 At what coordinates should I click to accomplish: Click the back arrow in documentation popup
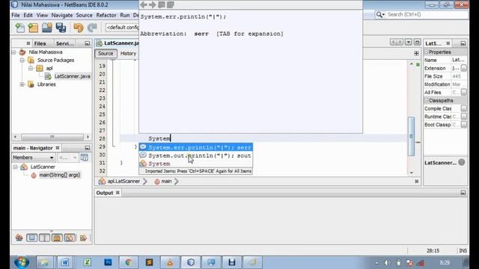(x=143, y=4)
